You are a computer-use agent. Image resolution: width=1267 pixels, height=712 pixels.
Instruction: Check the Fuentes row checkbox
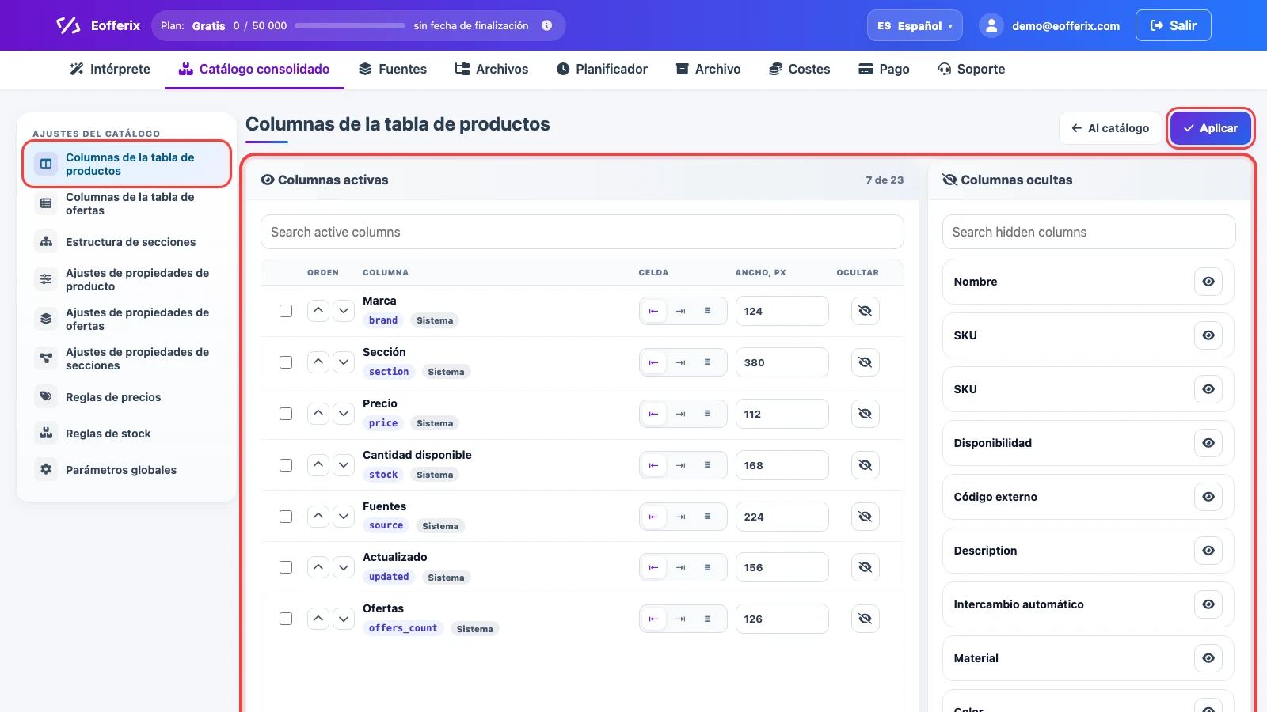[286, 517]
